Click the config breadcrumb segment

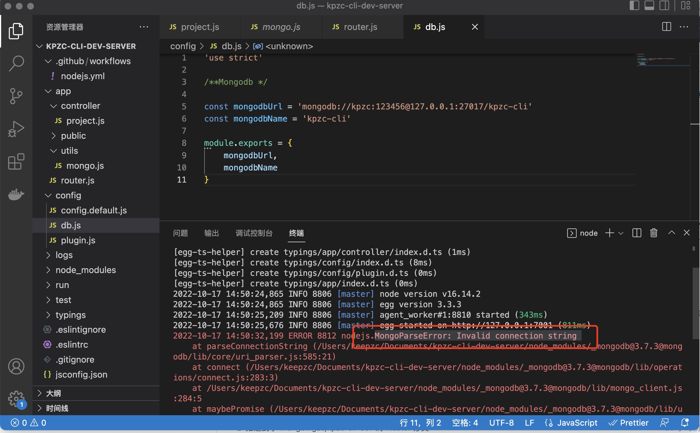click(x=183, y=46)
